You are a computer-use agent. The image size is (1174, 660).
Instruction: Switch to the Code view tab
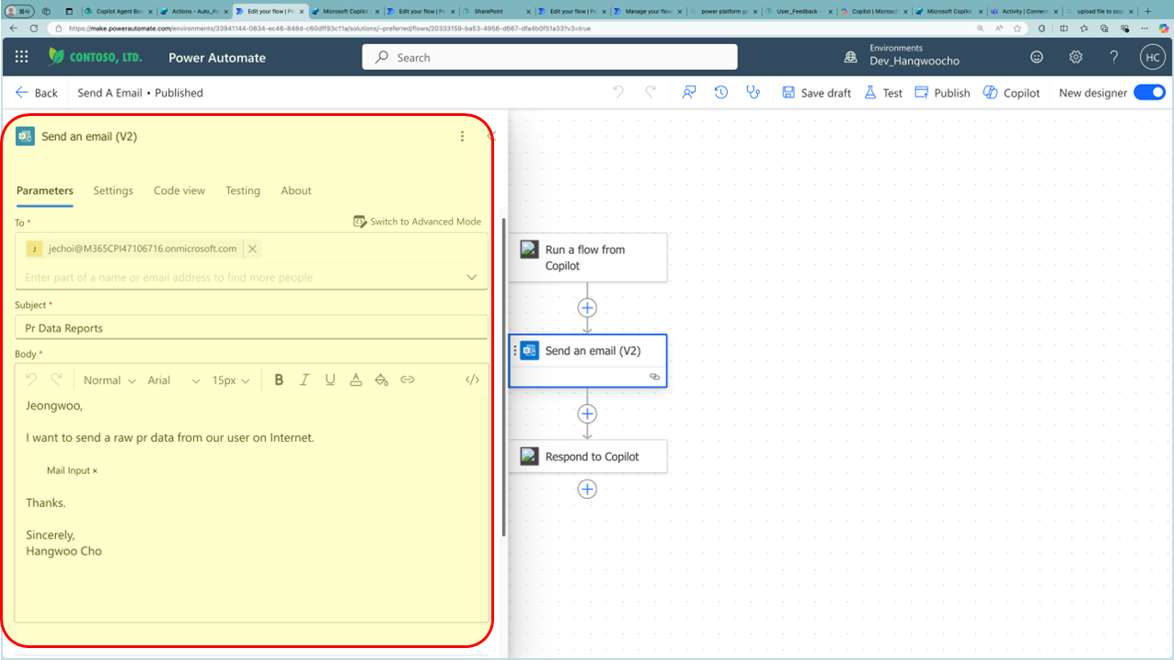coord(179,191)
